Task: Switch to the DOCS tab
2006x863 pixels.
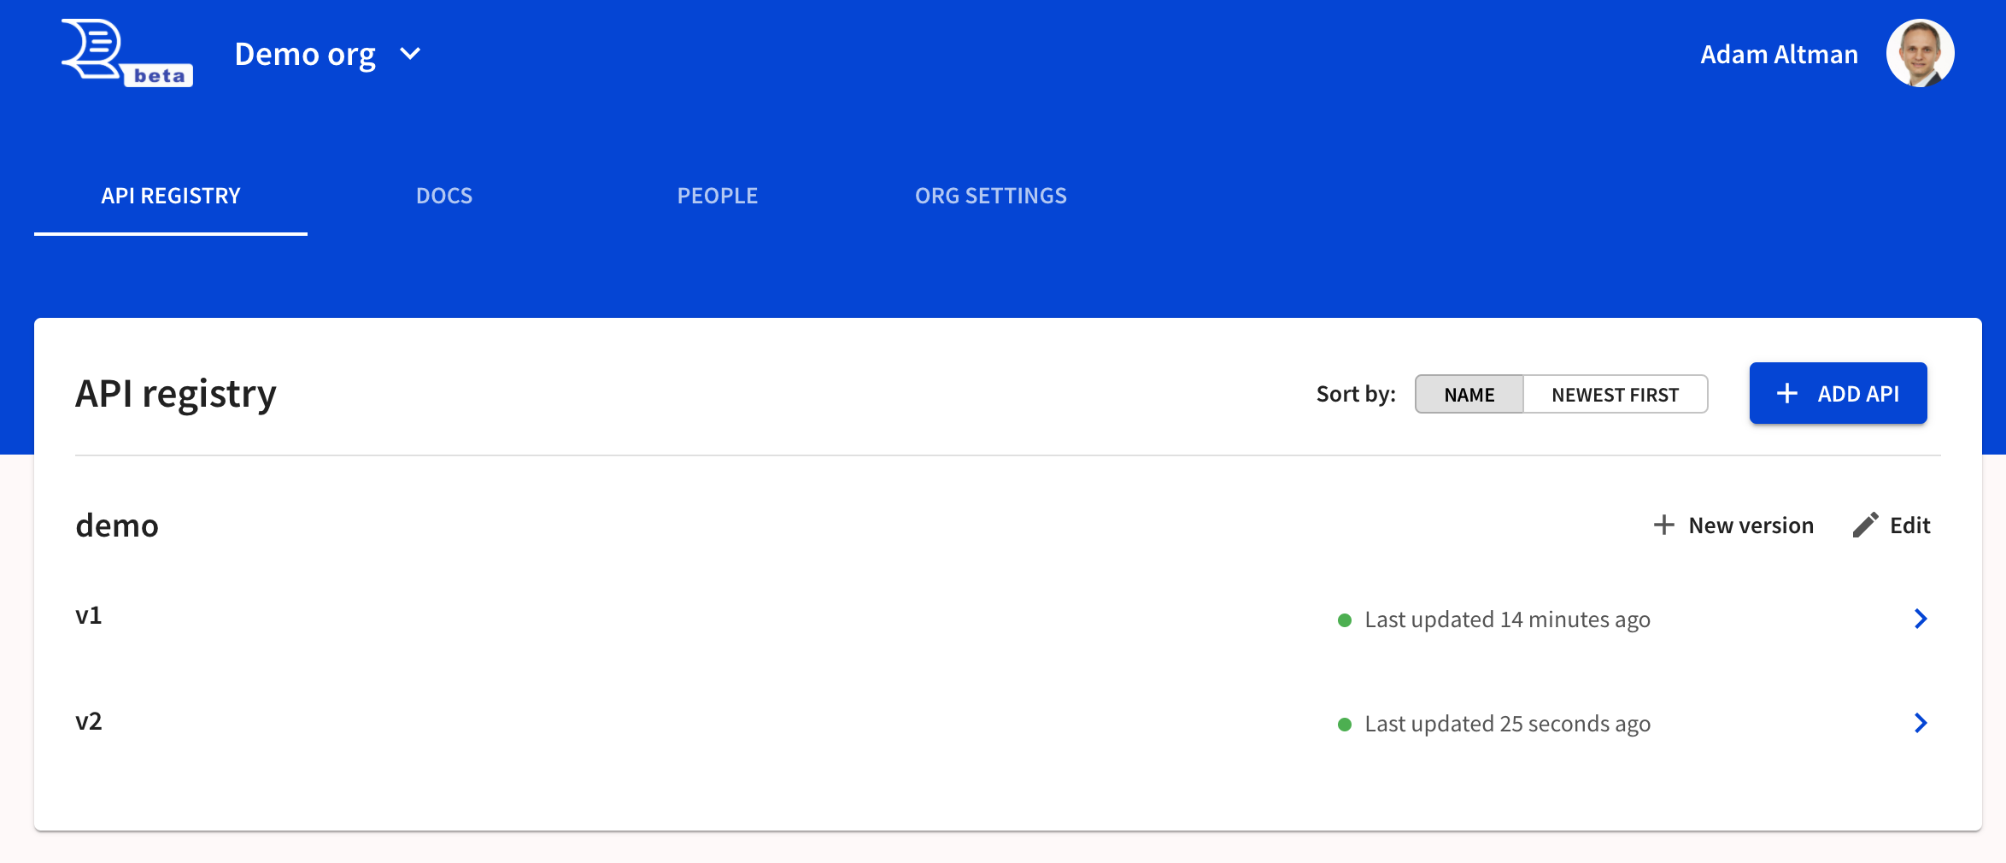Action: point(444,196)
